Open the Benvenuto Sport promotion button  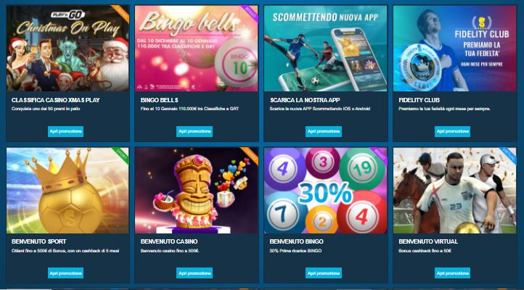(x=65, y=273)
